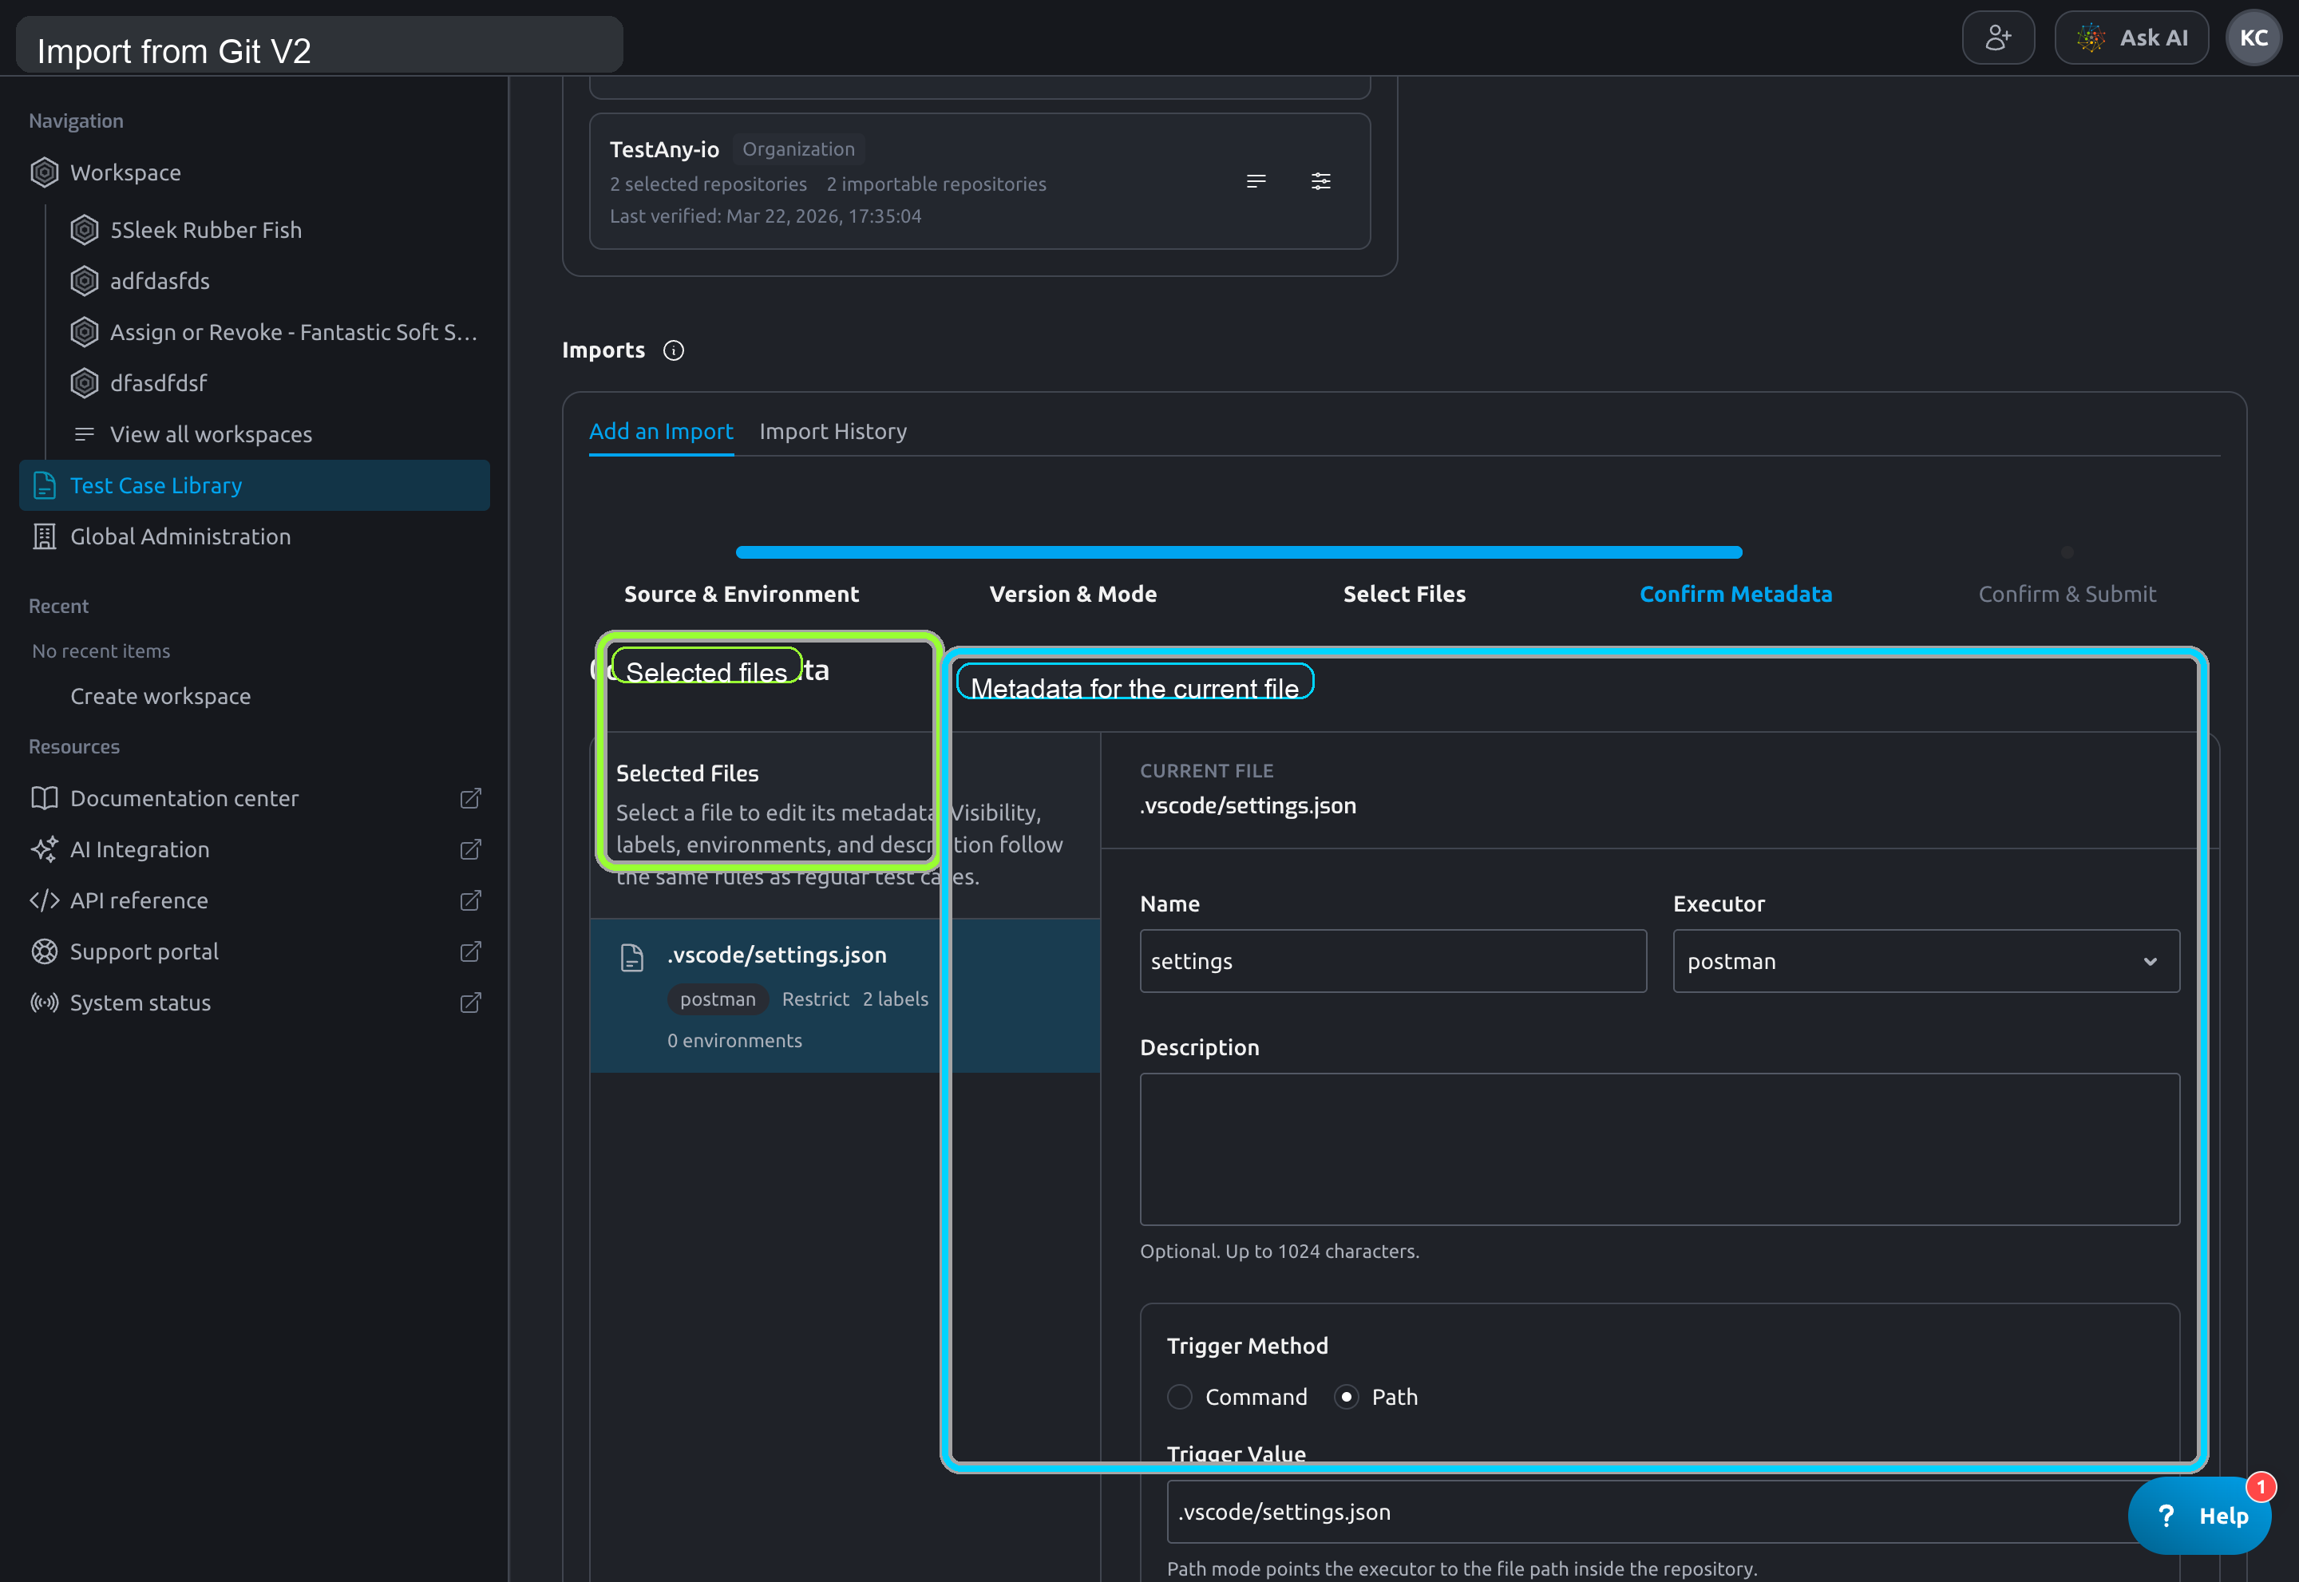The image size is (2299, 1582).
Task: Open Documentation center
Action: click(x=184, y=798)
